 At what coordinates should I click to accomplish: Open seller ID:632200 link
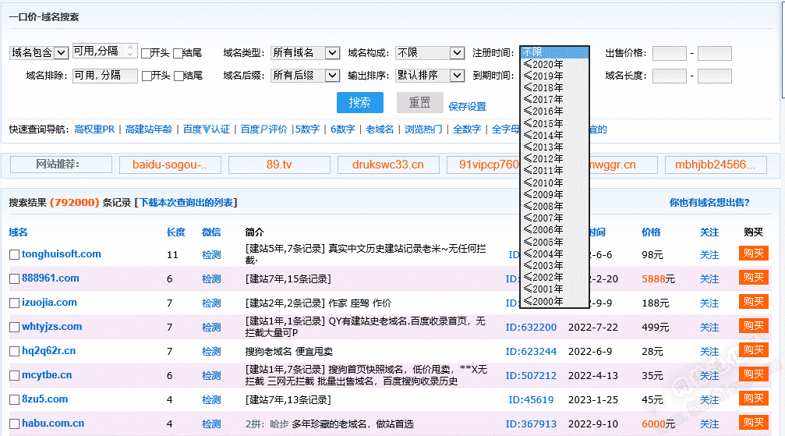pyautogui.click(x=531, y=328)
